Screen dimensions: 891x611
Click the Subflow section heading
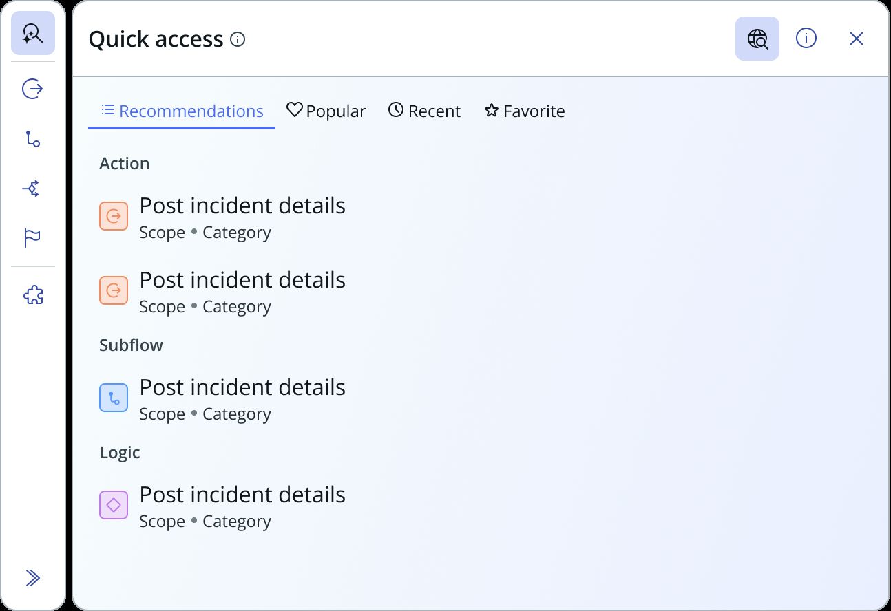point(132,345)
